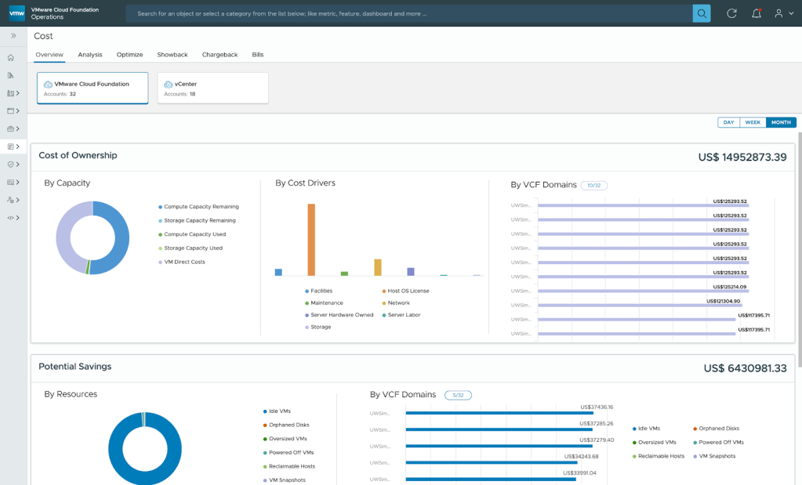The height and width of the screenshot is (485, 802).
Task: Click the search magnifier button
Action: 701,13
